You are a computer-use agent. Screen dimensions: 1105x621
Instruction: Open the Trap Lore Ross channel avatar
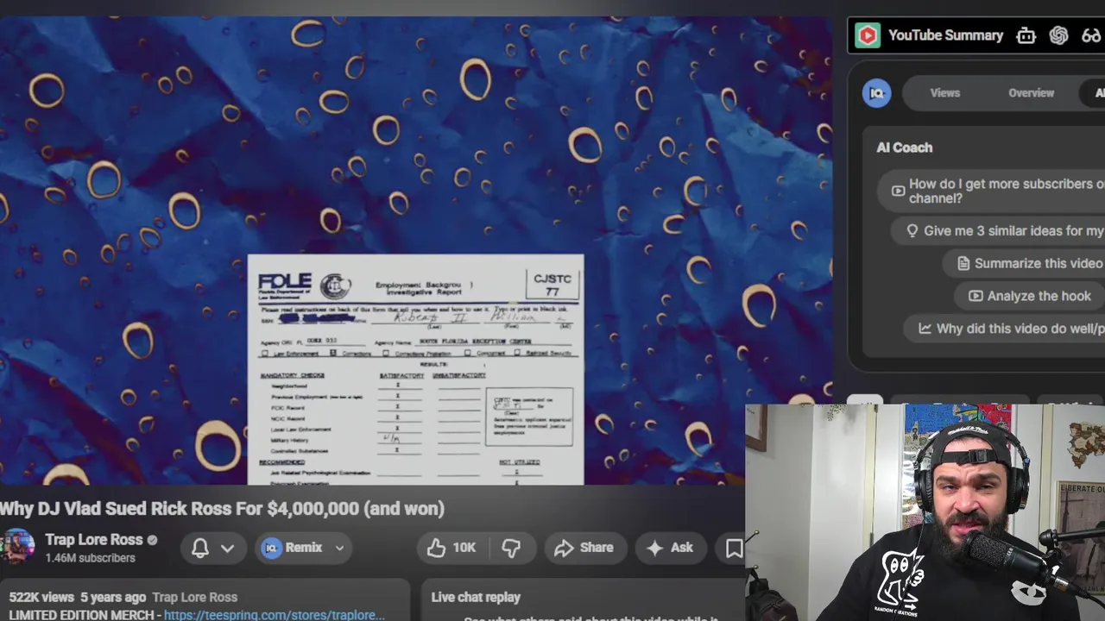coord(17,548)
